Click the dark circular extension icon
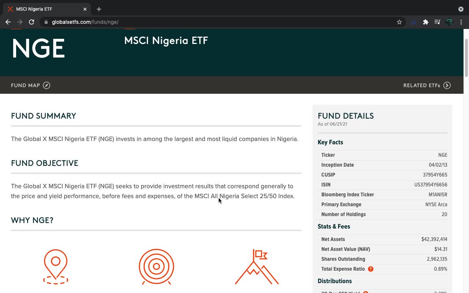469x293 pixels. coord(414,22)
